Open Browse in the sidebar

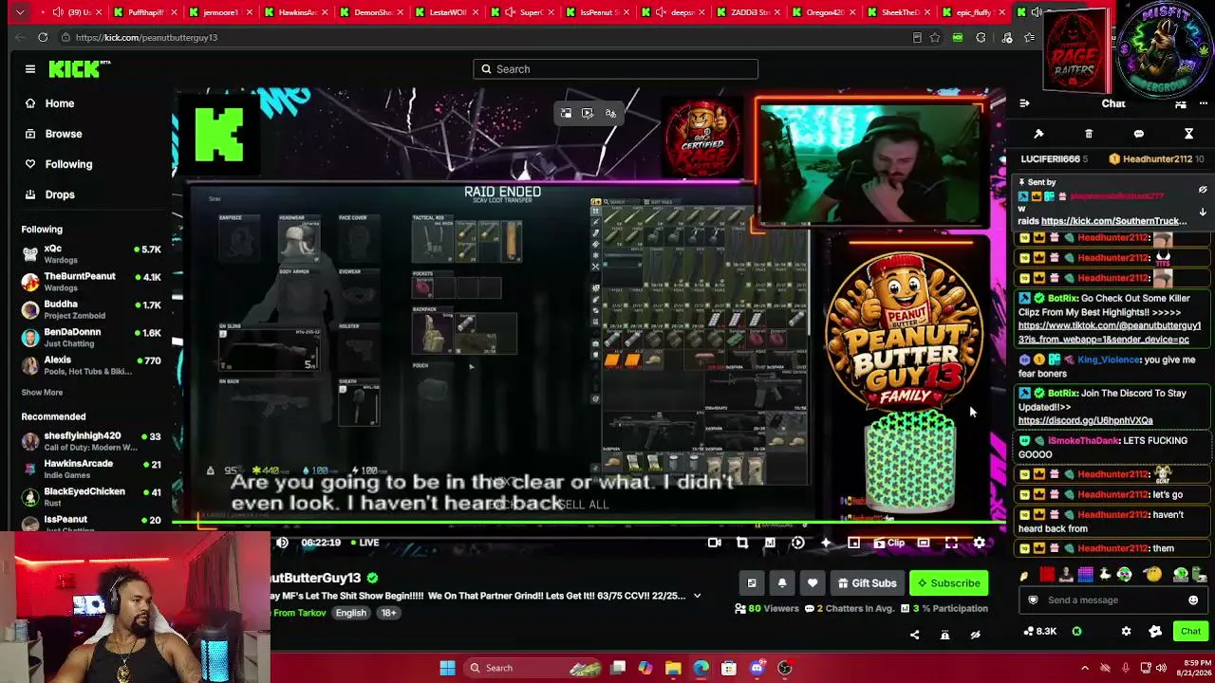(x=64, y=134)
